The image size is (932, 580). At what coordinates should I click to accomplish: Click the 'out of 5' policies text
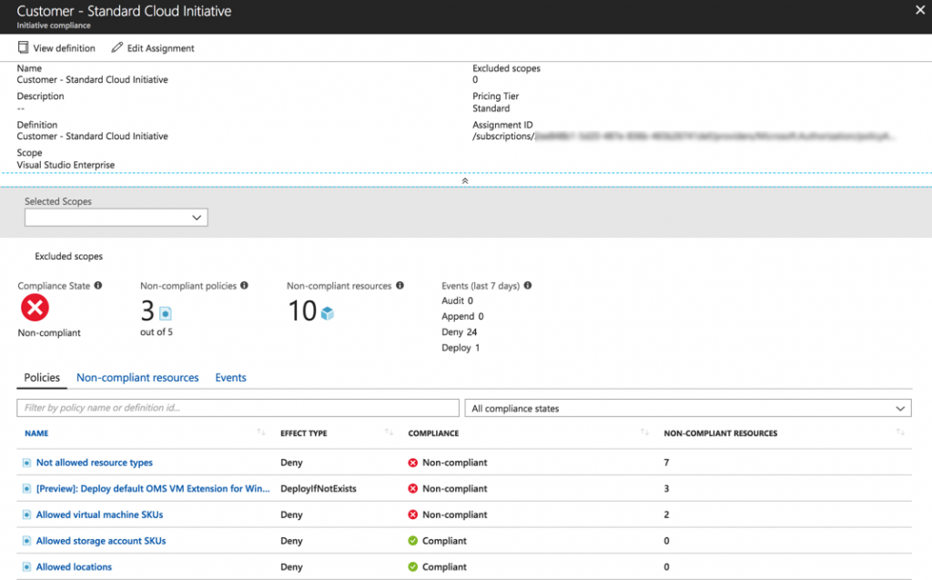click(x=157, y=332)
